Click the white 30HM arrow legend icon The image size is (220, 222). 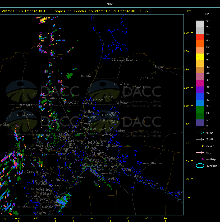click(x=200, y=139)
